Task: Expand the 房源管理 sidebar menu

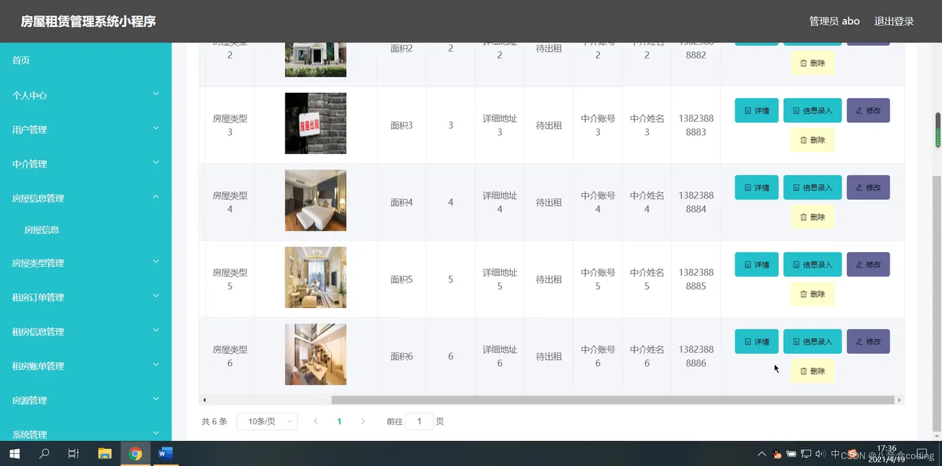Action: tap(85, 400)
